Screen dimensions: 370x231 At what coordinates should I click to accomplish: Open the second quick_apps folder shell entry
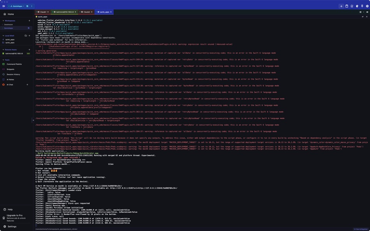[x=16, y=43]
